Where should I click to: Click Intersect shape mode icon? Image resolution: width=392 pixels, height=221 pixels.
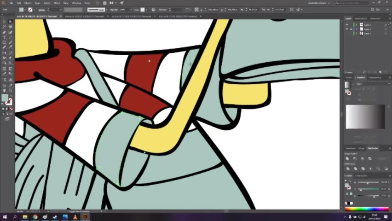click(362, 158)
